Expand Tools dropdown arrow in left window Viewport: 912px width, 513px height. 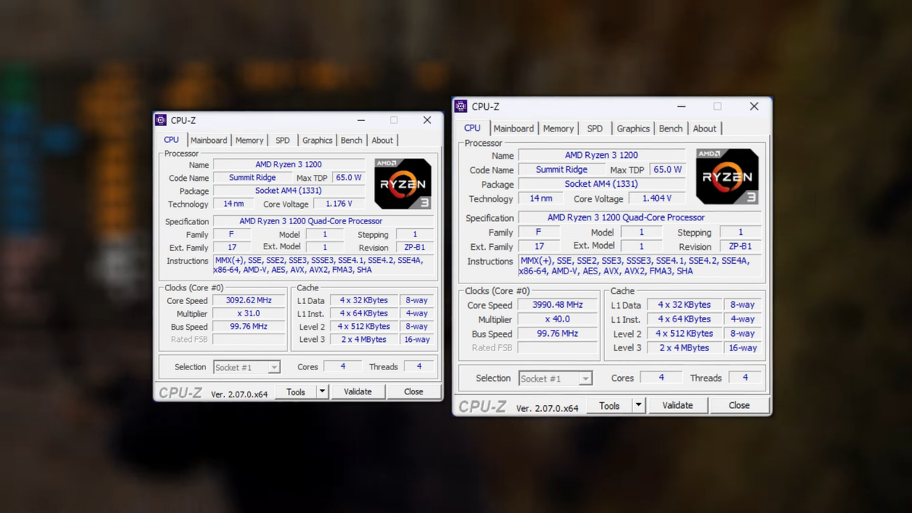point(322,392)
